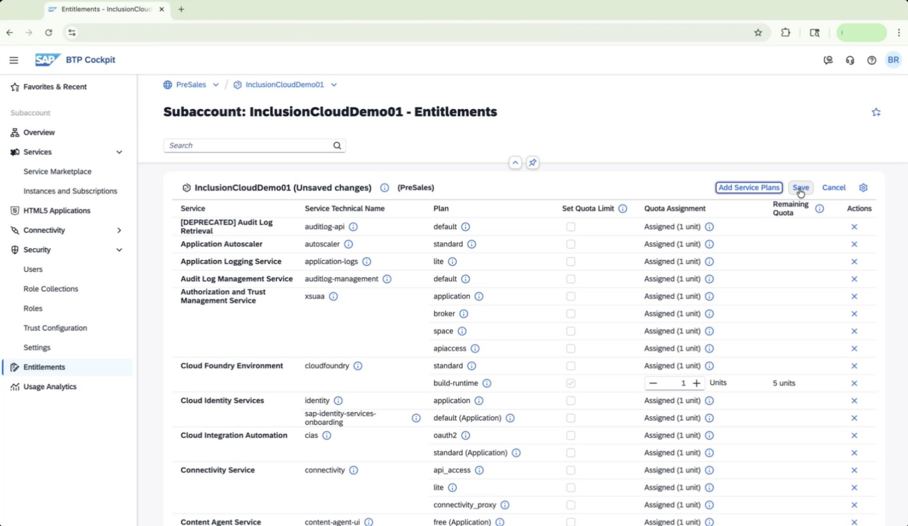The image size is (908, 526).
Task: Show info for cloudfoundry technical name
Action: pos(358,366)
